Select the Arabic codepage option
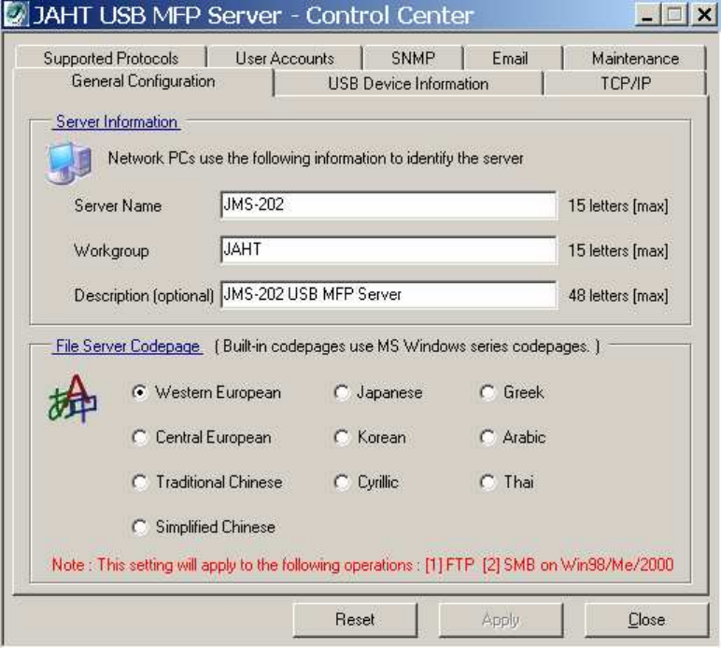721x648 pixels. (513, 437)
